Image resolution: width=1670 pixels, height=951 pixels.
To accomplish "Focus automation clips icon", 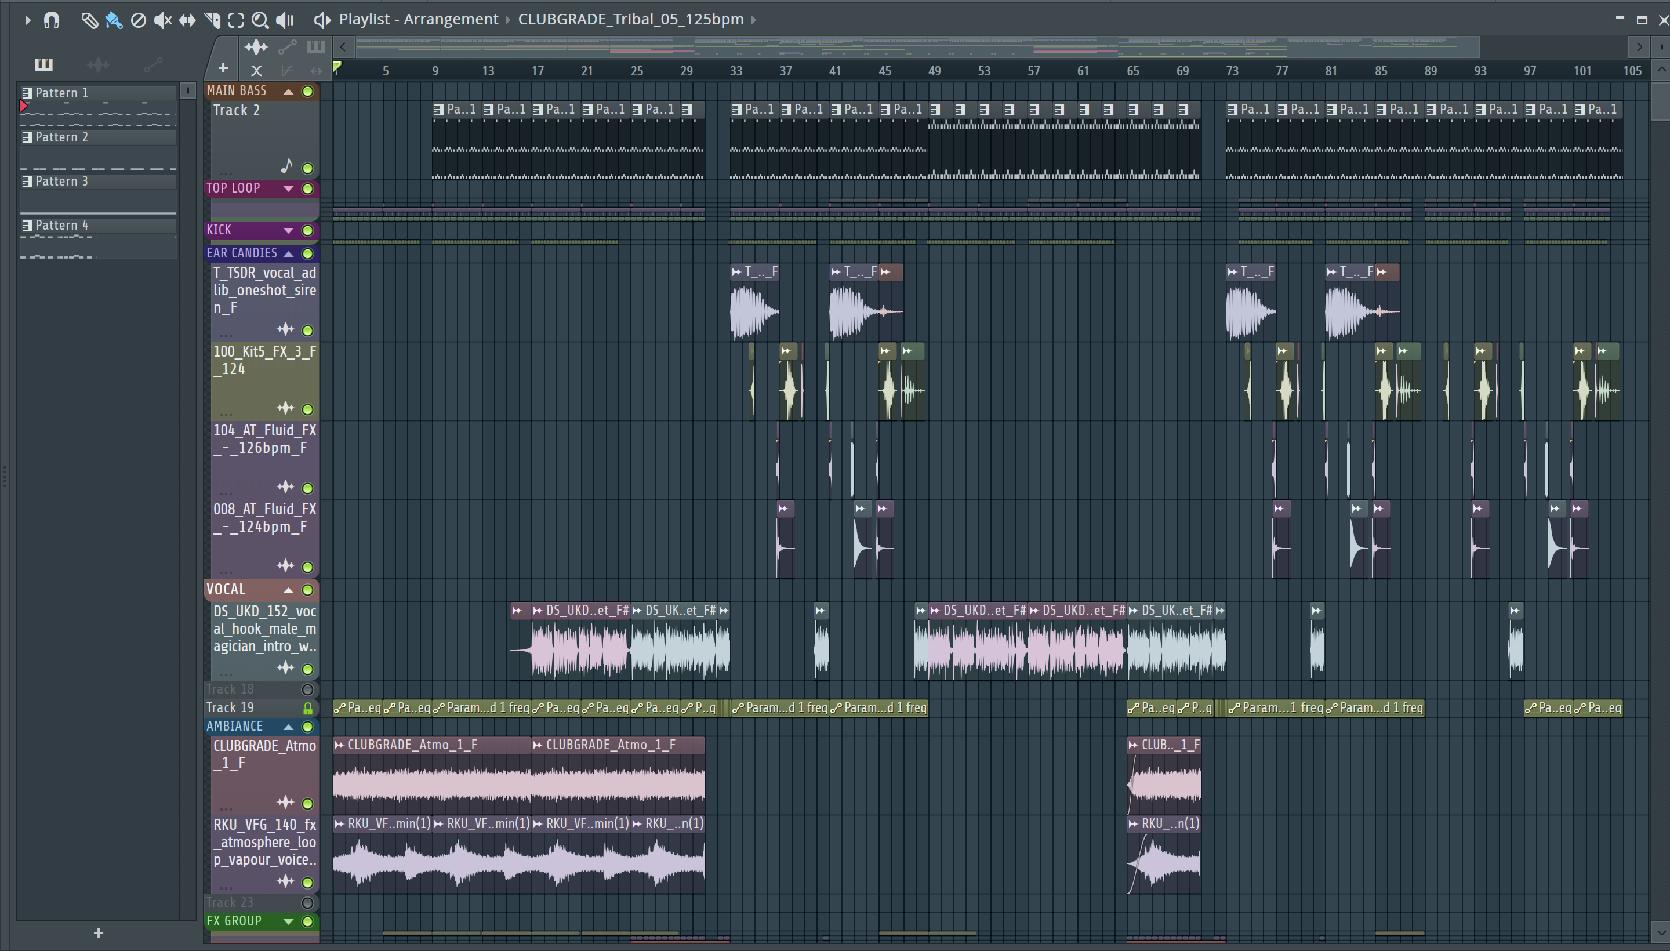I will (288, 46).
